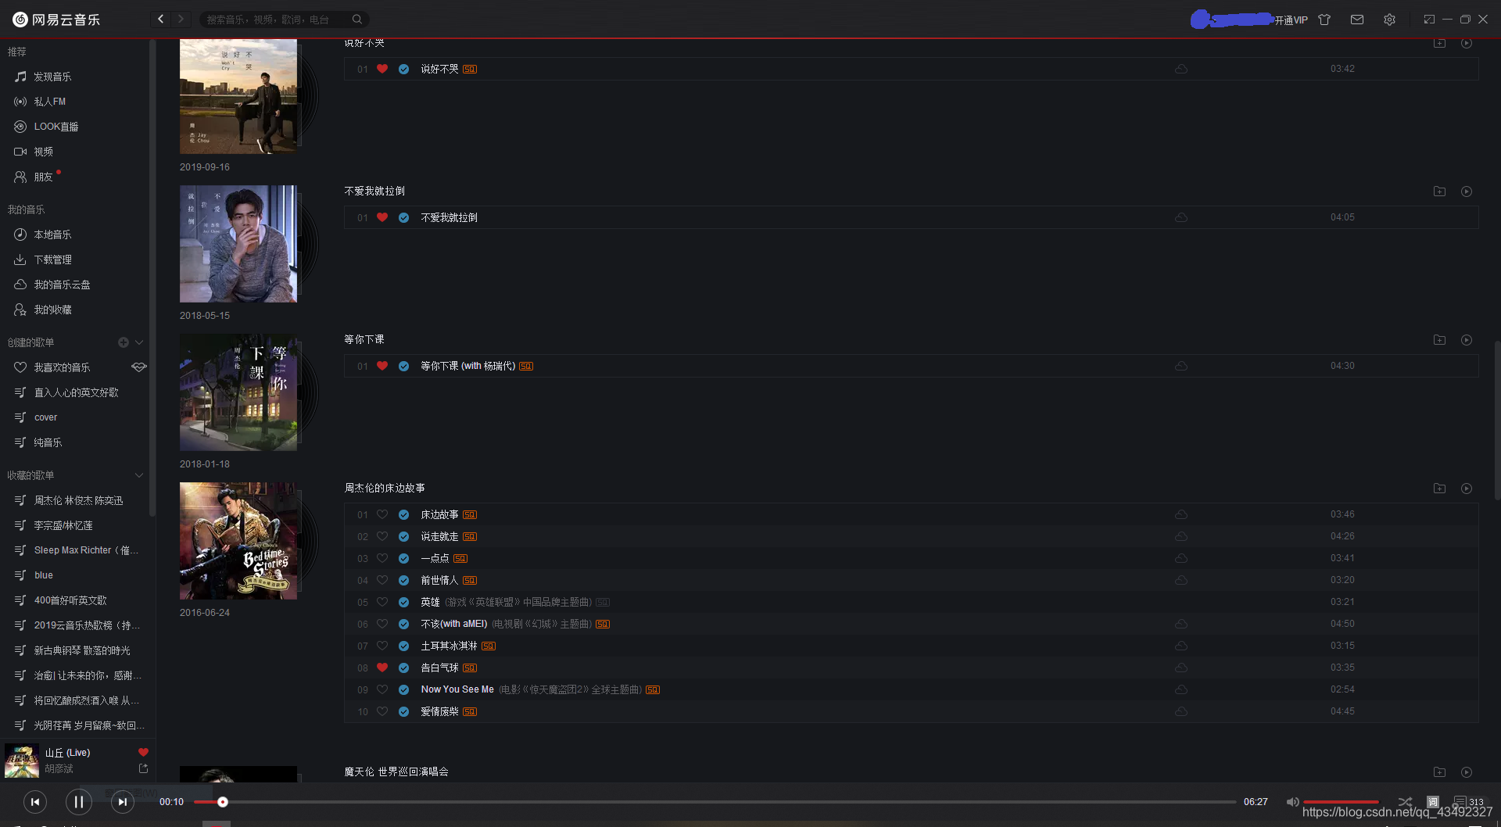Collapse the 创建的歌单 section chevron
The width and height of the screenshot is (1501, 827).
139,342
